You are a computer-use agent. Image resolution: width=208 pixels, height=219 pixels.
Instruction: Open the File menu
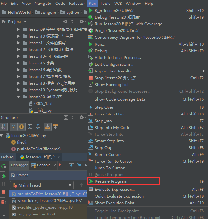[x=4, y=3]
